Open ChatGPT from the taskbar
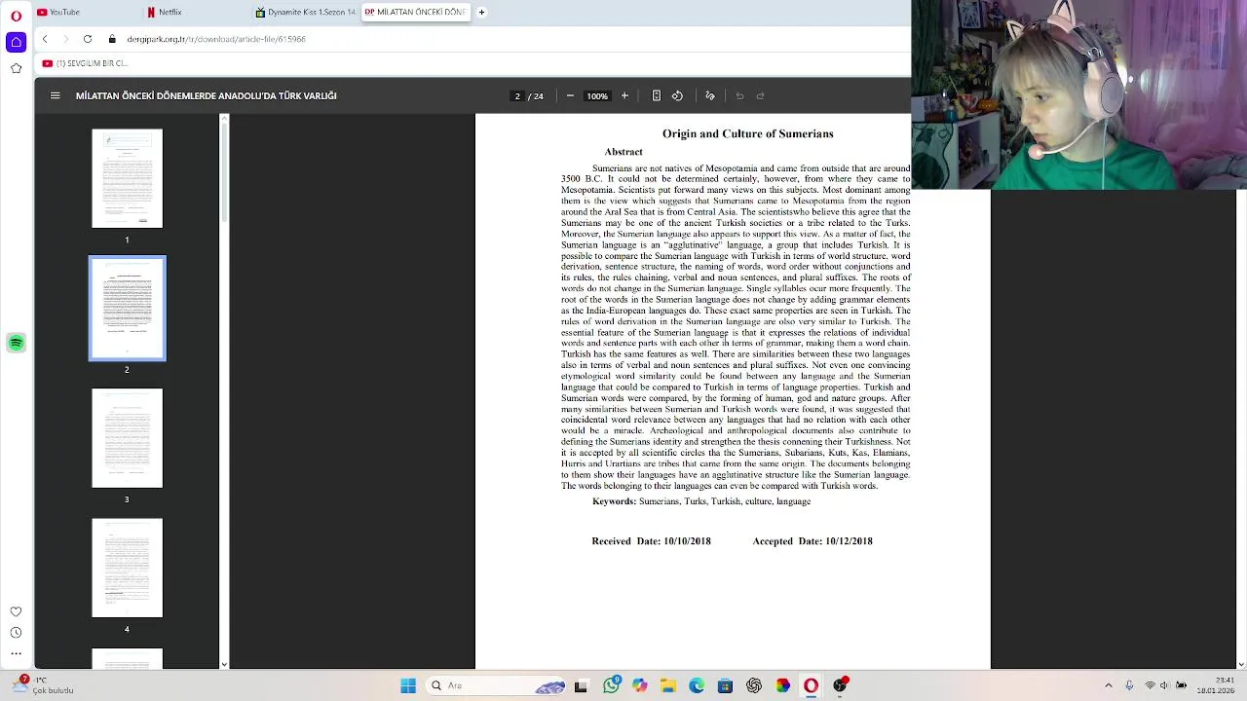1247x701 pixels. click(x=754, y=685)
